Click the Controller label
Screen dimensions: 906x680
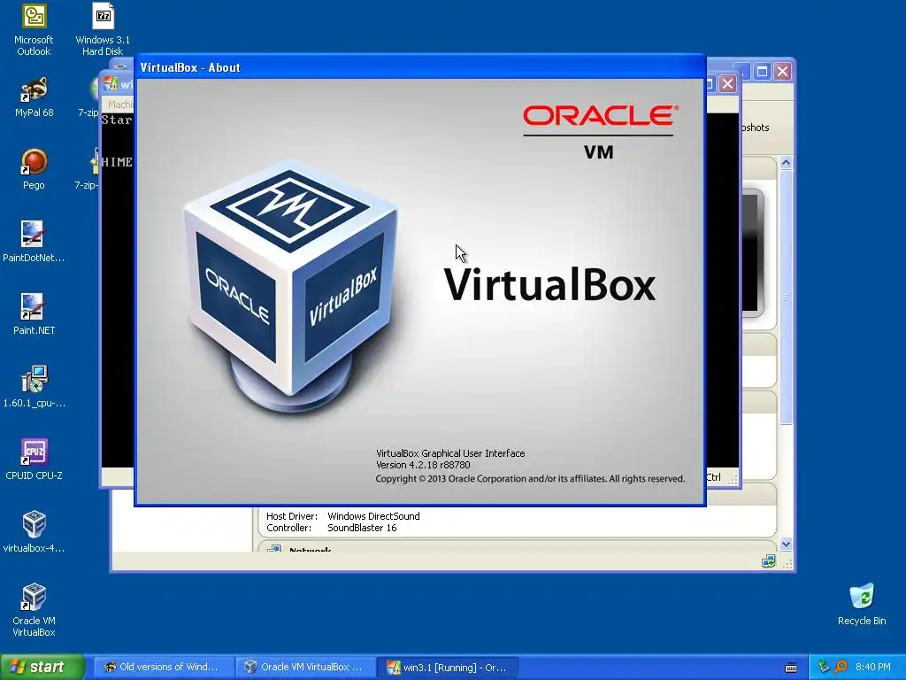click(x=288, y=528)
